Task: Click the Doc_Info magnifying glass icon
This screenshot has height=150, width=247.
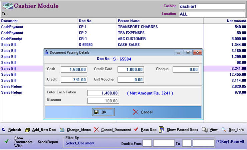Action: (224, 130)
